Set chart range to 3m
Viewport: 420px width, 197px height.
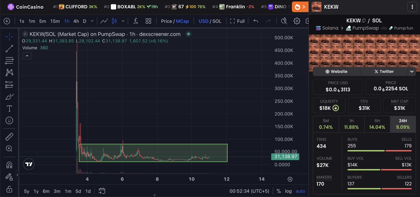57,191
